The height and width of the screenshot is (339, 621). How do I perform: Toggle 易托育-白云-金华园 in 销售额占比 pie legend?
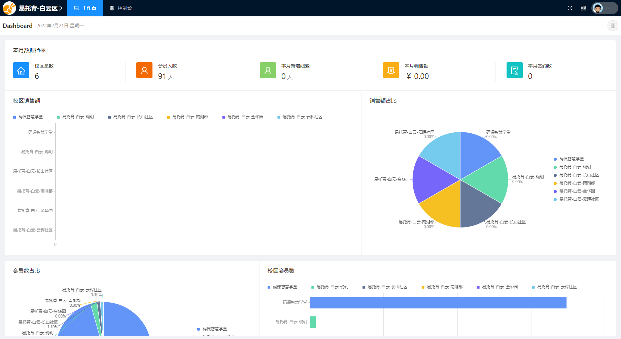pos(574,191)
